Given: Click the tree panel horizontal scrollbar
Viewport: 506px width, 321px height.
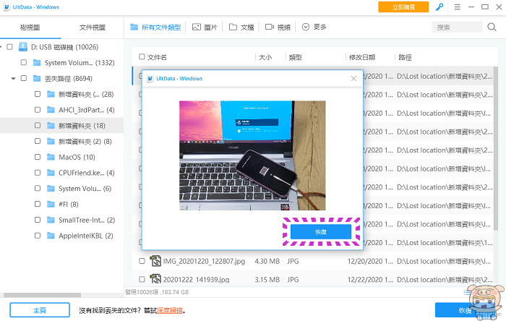Looking at the screenshot, I should click(x=42, y=295).
